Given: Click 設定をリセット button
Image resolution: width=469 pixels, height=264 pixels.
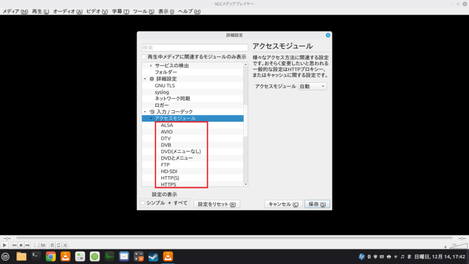Looking at the screenshot, I should point(216,204).
